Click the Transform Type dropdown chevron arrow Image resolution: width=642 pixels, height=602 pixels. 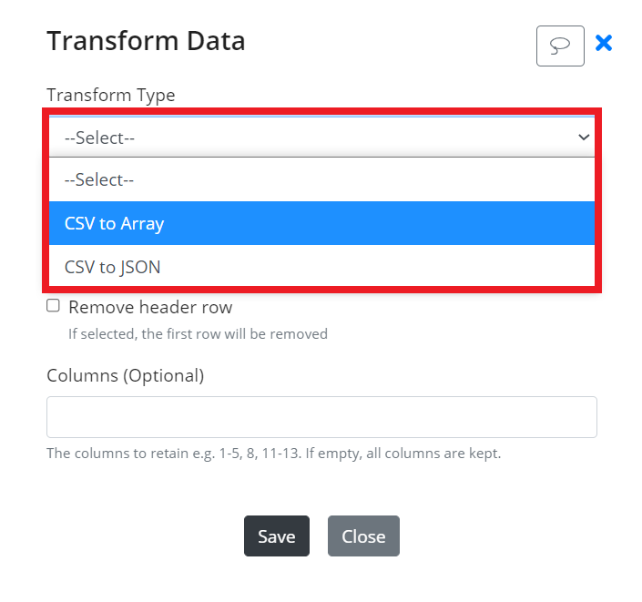tap(584, 137)
